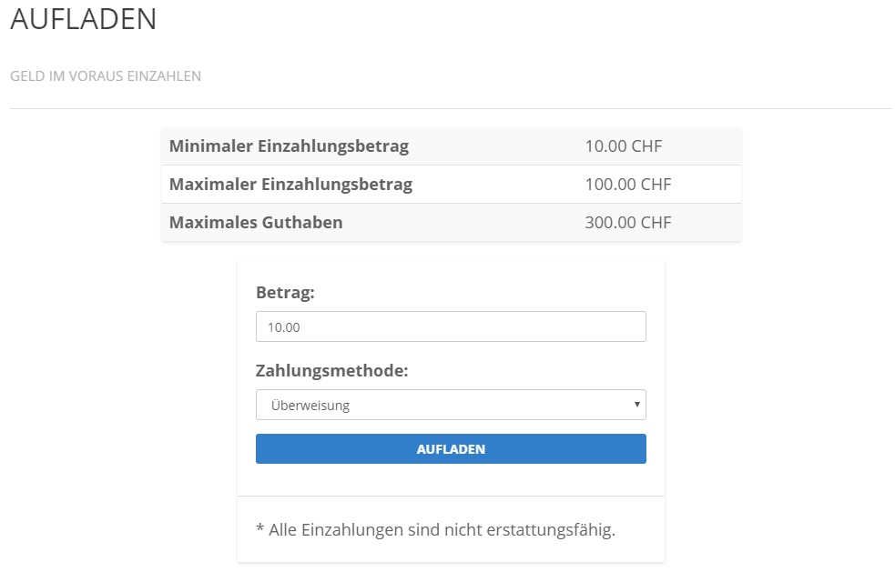Click the Minimaler Einzahlungsbetrag row label
This screenshot has height=572, width=895.
tap(289, 146)
